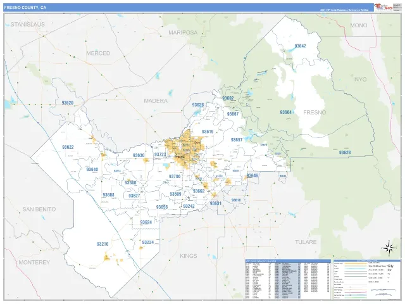
Task: Select the SAN BENITO county label
Action: tap(39, 209)
